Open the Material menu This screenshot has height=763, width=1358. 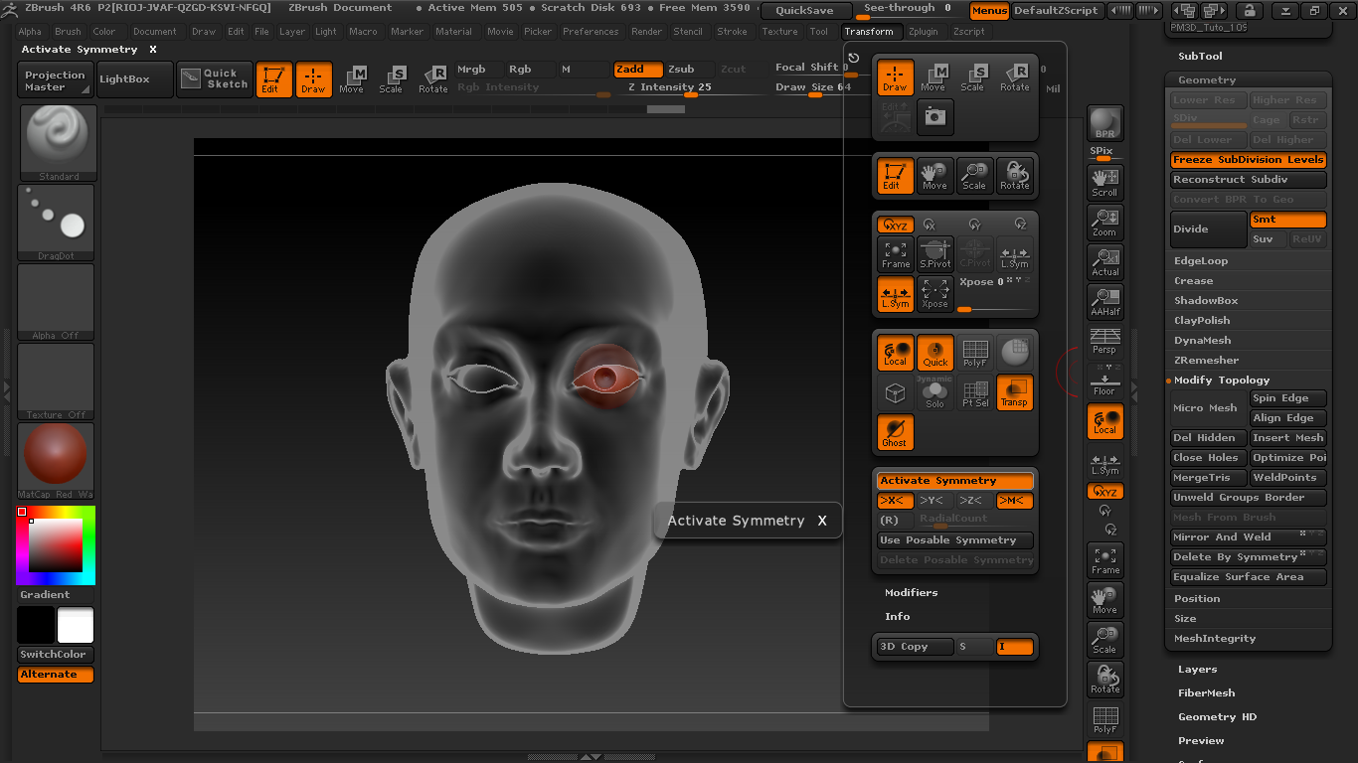[453, 32]
